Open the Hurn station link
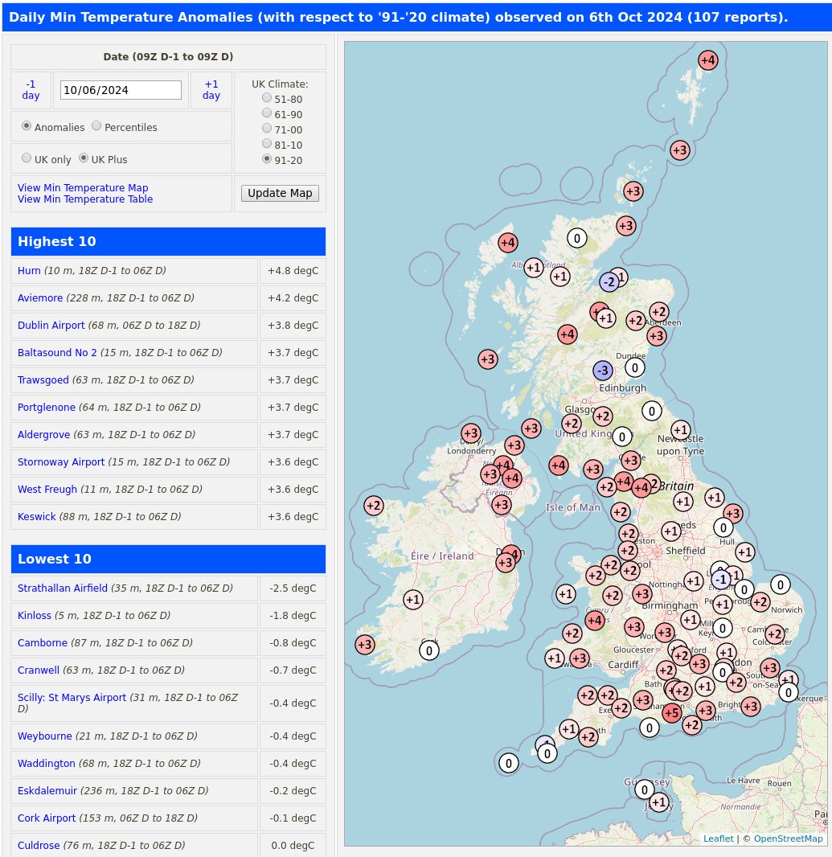This screenshot has width=832, height=857. point(29,271)
